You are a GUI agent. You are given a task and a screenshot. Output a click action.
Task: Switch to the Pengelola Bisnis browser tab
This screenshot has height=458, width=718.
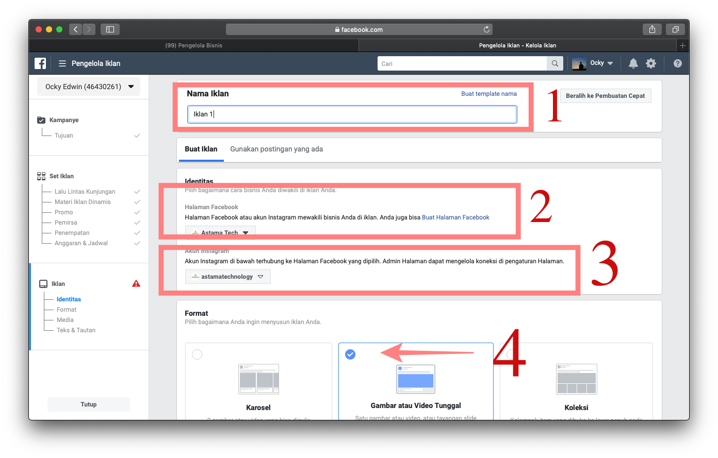[194, 45]
